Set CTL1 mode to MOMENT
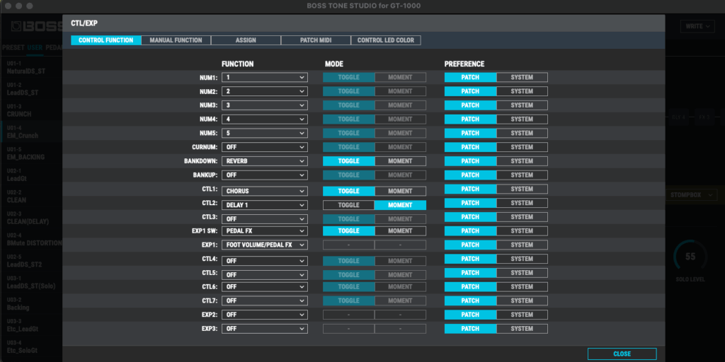The image size is (725, 362). pyautogui.click(x=400, y=191)
